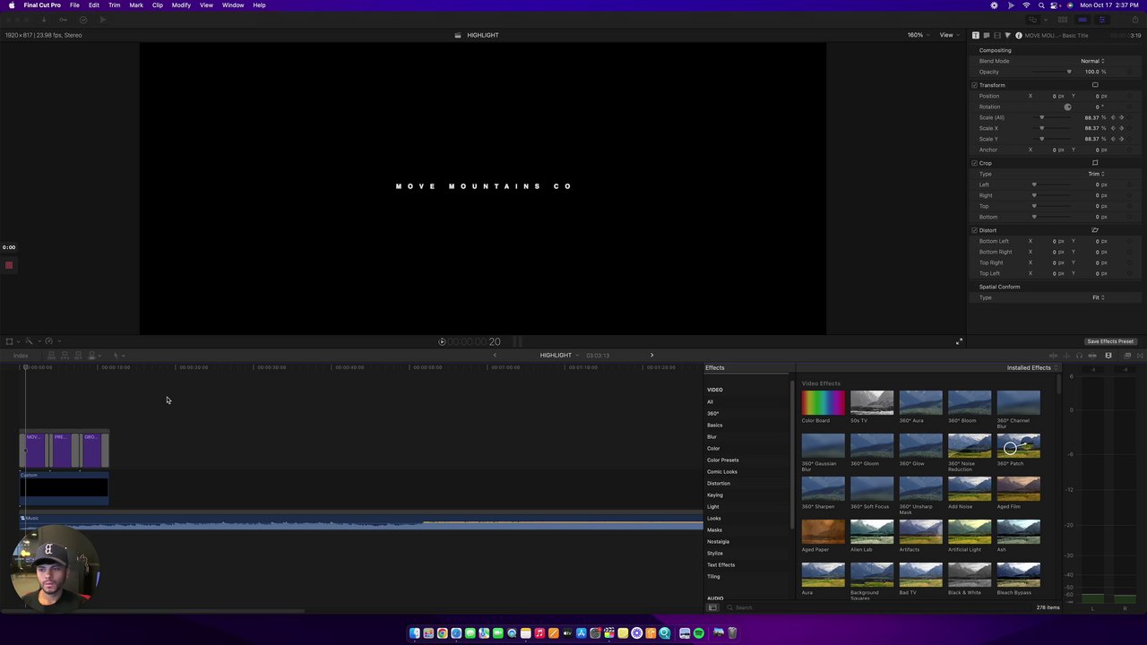Toggle the Crop checkbox

(975, 163)
